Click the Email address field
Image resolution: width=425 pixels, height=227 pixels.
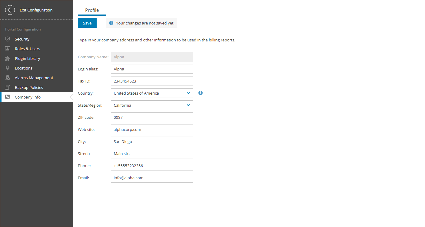pyautogui.click(x=152, y=178)
